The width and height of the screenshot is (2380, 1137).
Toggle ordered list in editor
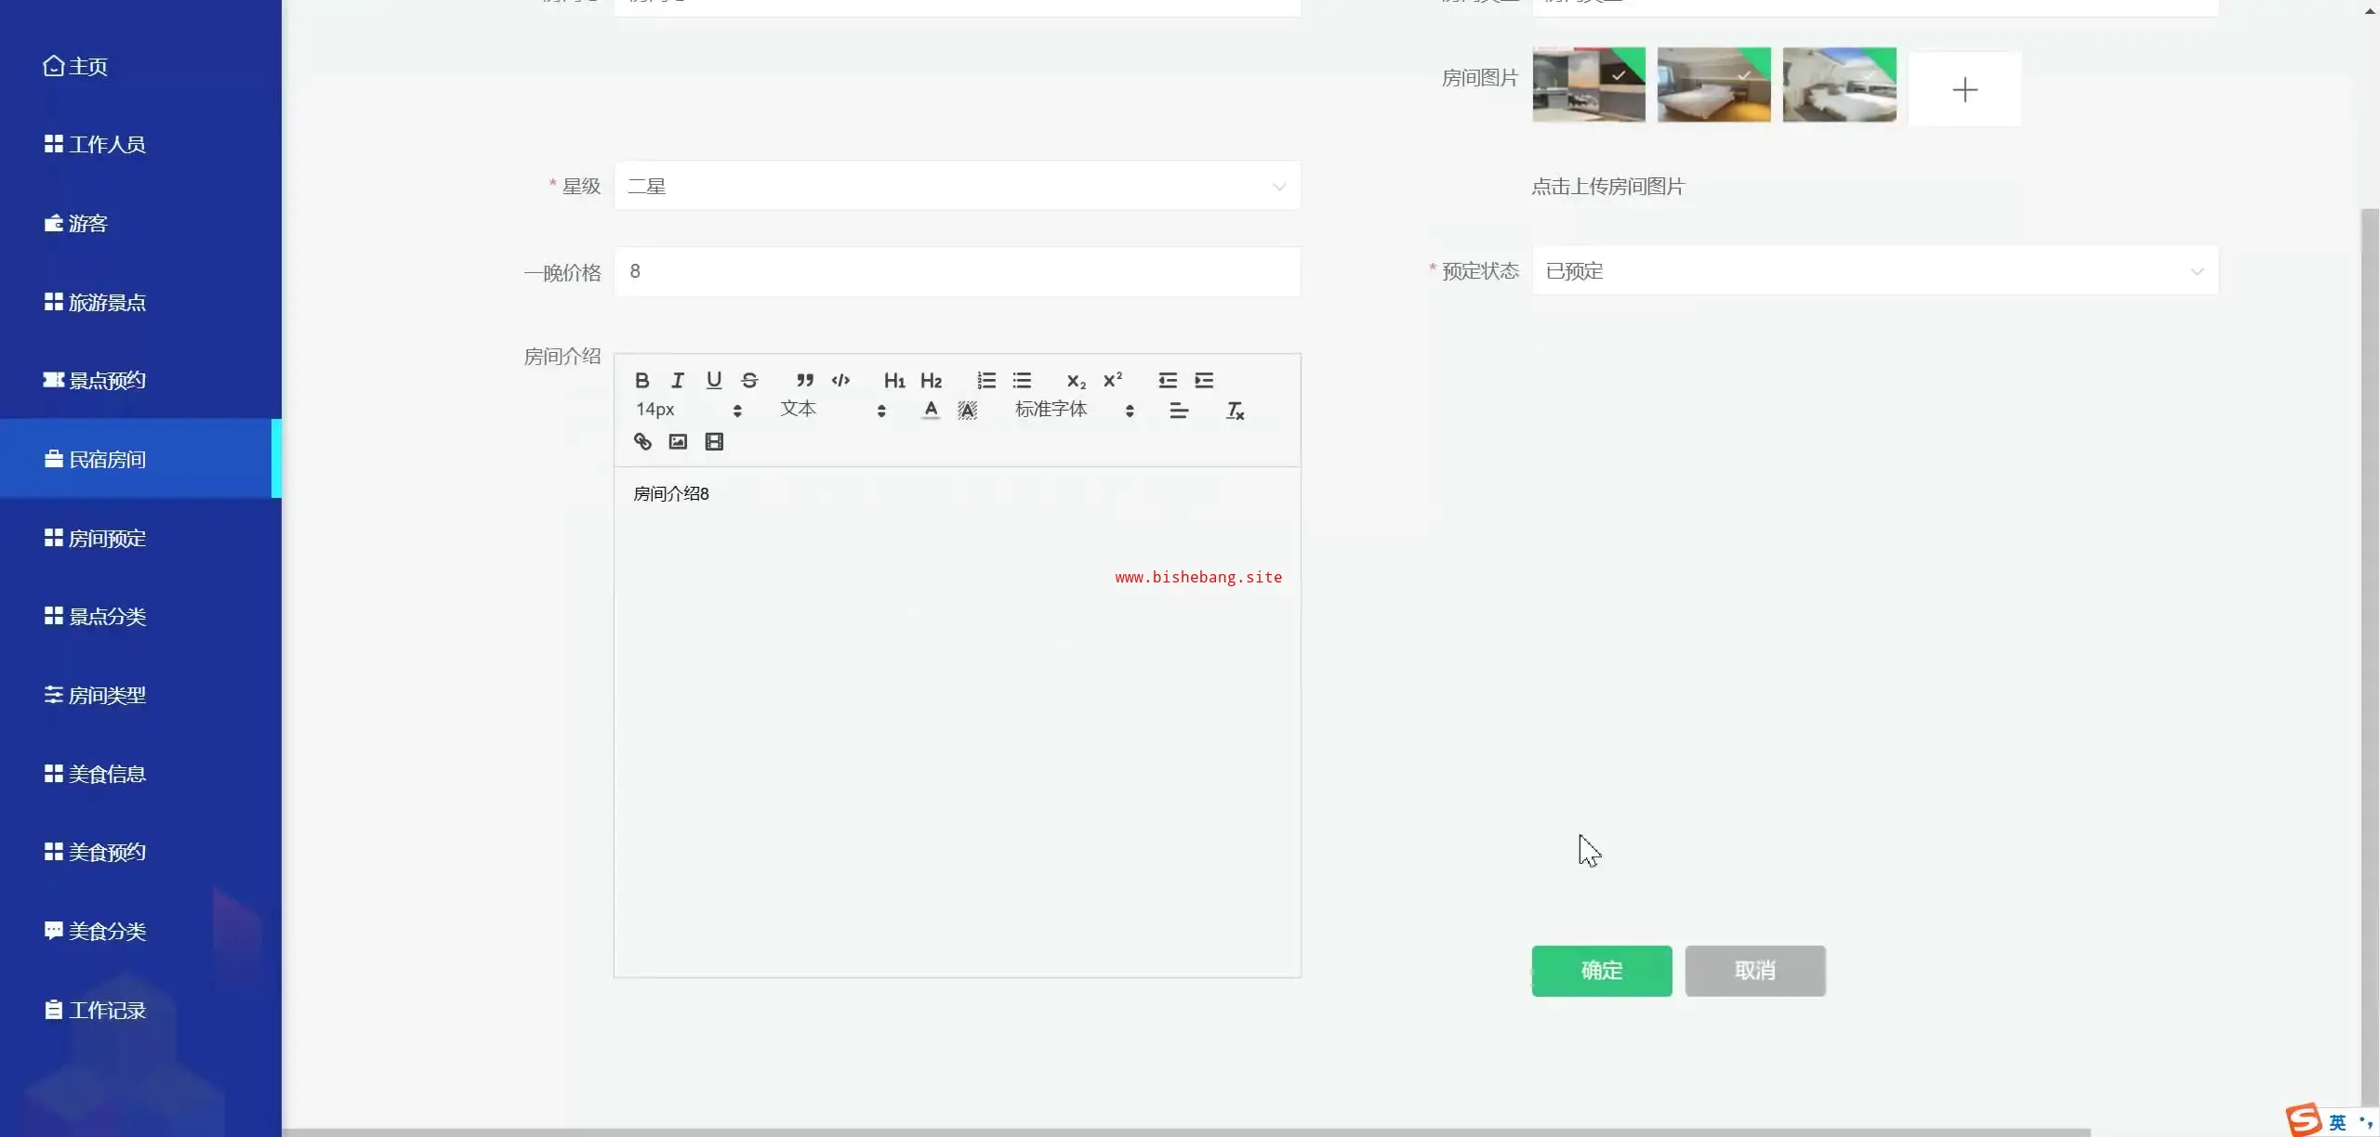point(986,380)
